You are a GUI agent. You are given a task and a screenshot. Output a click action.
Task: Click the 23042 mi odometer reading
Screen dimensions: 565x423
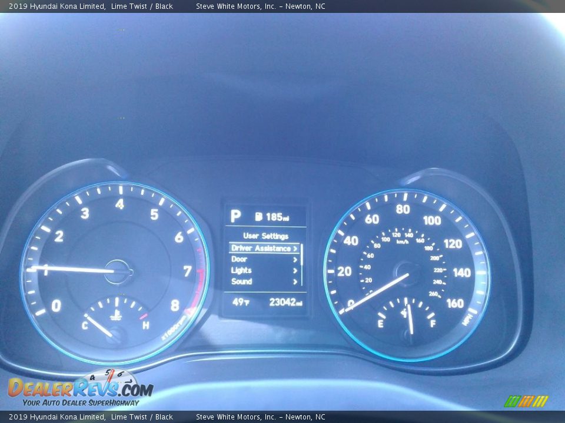pos(285,302)
